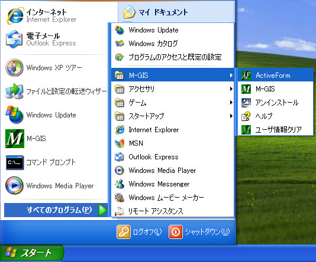Click the アンインストール uninstall icon

pos(246,103)
